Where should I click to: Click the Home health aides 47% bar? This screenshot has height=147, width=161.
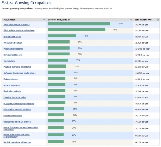point(62,36)
